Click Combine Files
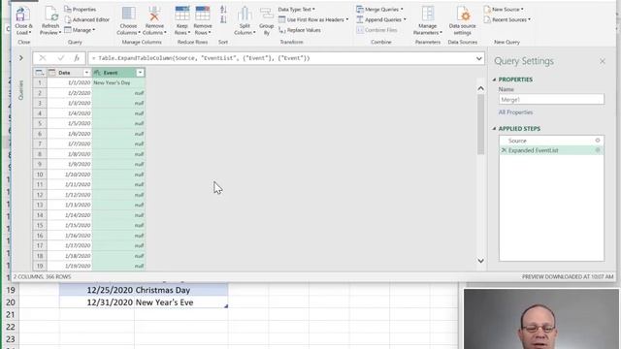621x349 pixels. pos(376,30)
